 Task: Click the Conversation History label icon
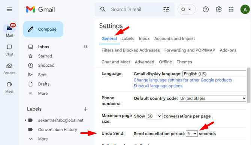click(x=30, y=130)
